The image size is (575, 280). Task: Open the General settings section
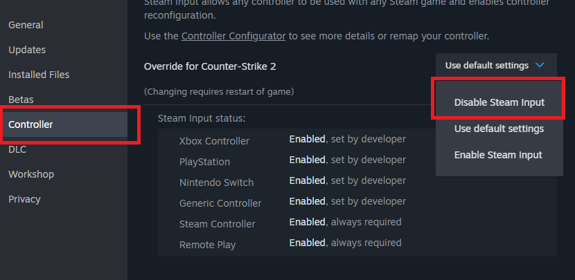(x=26, y=25)
